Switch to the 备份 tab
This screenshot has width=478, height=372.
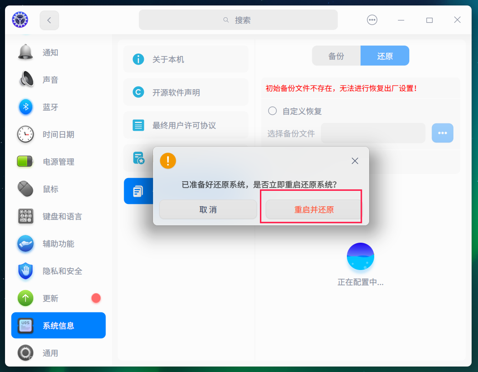(336, 56)
